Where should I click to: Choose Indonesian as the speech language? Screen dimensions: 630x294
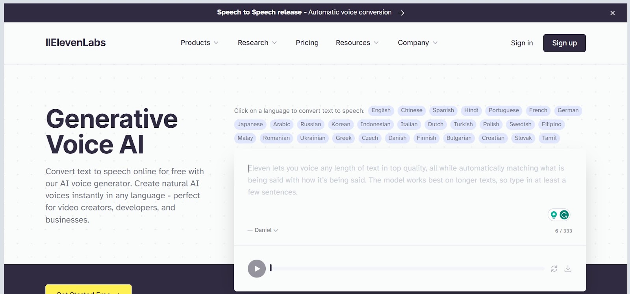tap(375, 125)
